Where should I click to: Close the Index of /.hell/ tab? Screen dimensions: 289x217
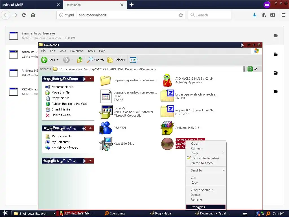[x=58, y=5]
